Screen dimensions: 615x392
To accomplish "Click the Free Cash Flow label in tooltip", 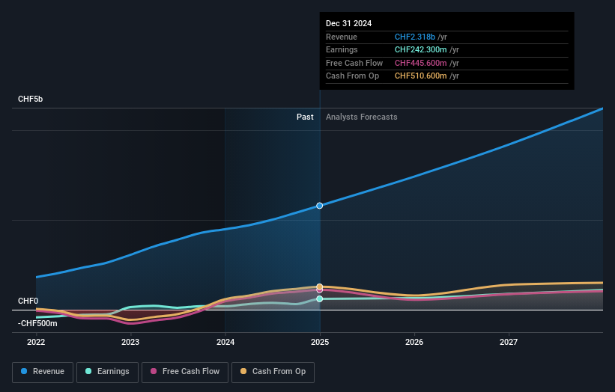I will pyautogui.click(x=354, y=63).
